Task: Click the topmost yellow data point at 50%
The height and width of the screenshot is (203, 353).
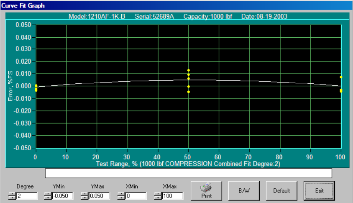Action: pyautogui.click(x=189, y=70)
